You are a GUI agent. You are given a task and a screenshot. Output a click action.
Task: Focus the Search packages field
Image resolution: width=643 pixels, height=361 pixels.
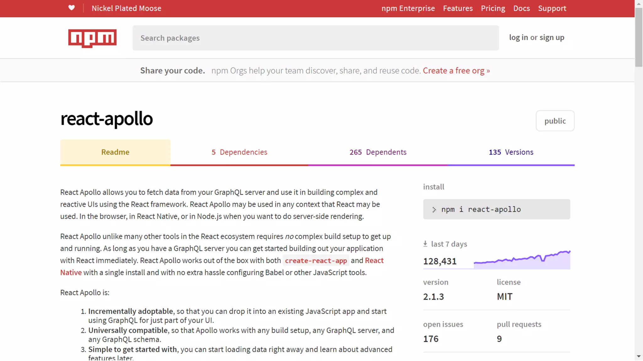(315, 38)
